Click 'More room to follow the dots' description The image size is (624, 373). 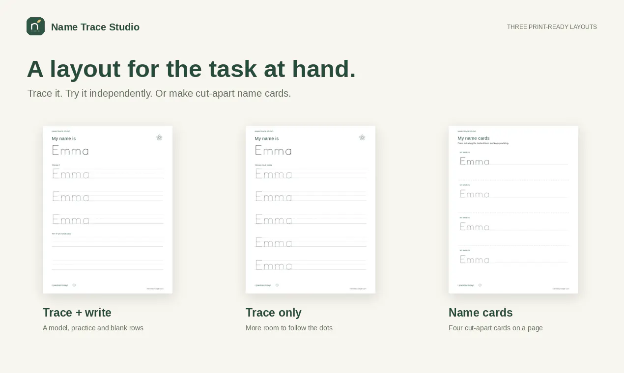click(x=289, y=328)
